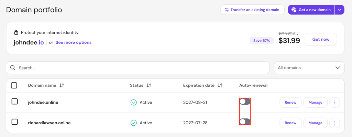352x137 pixels.
Task: Click the padlock icon beside Protect your internet identity
Action: point(16,33)
